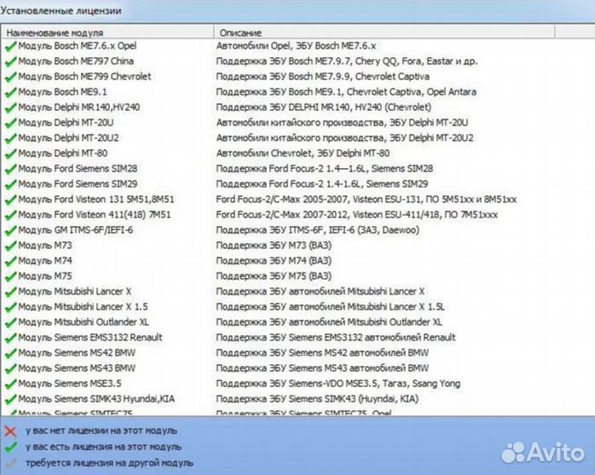Click the check icon of Модуль Siemens SIMK43 Hyundai,KIA

click(11, 399)
